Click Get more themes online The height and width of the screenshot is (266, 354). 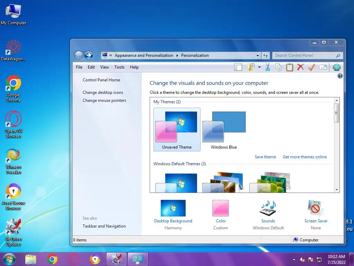305,157
